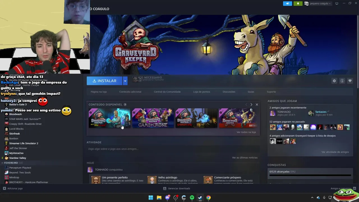Viewport: 359px width, 202px height.
Task: Show next available content with right arrow
Action: pos(251,105)
